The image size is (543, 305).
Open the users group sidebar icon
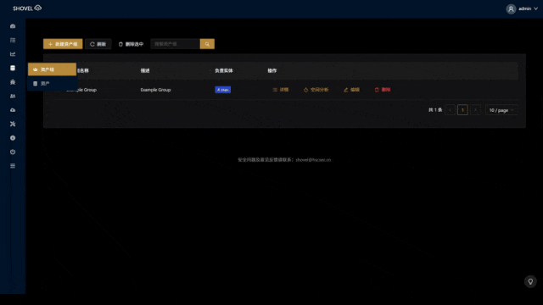[x=13, y=96]
